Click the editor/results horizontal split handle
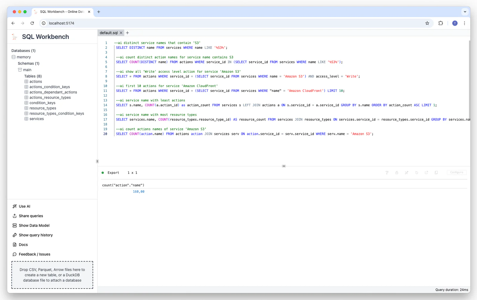477x300 pixels. (x=284, y=166)
